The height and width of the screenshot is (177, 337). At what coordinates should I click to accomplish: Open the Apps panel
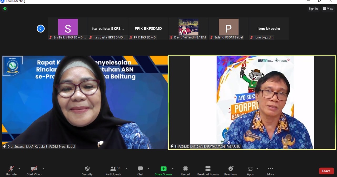250,171
